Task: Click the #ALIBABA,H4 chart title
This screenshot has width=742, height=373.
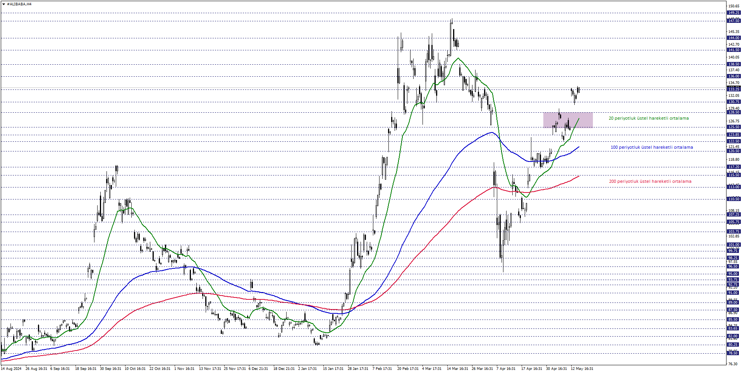Action: click(19, 4)
